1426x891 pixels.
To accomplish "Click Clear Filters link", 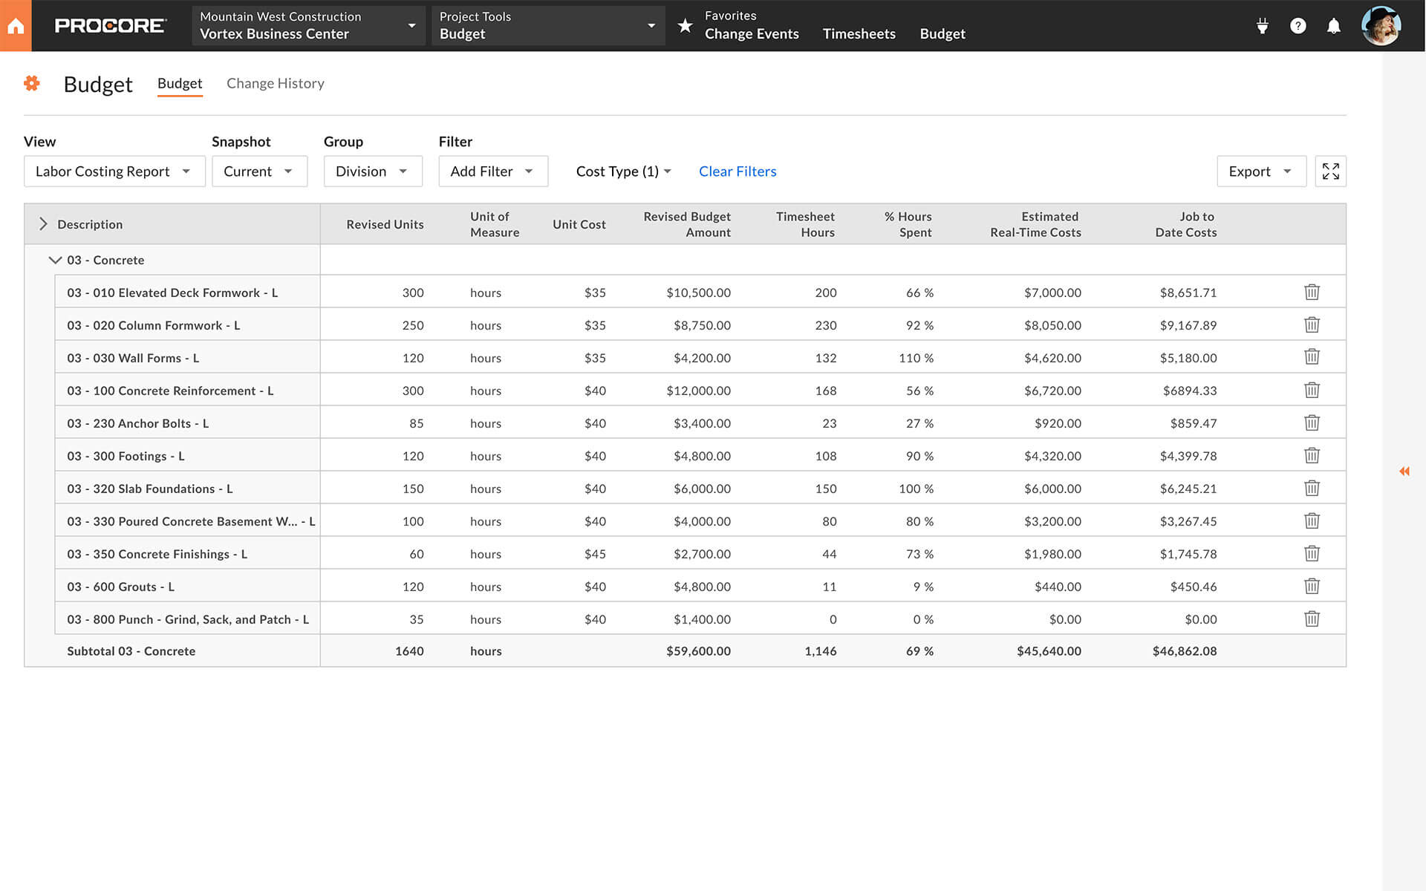I will tap(737, 170).
